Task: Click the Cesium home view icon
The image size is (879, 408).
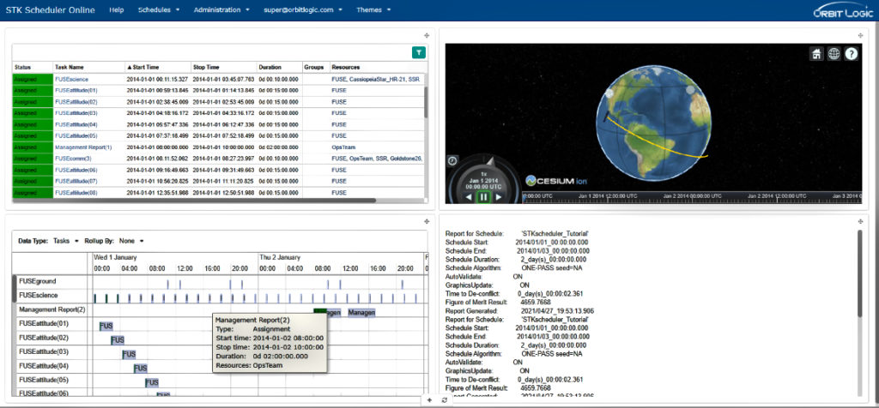Action: (x=816, y=54)
